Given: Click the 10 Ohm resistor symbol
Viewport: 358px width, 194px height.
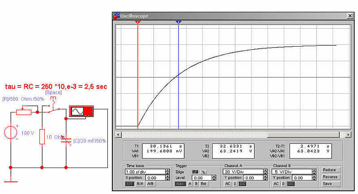Looking at the screenshot, I should pos(42,137).
